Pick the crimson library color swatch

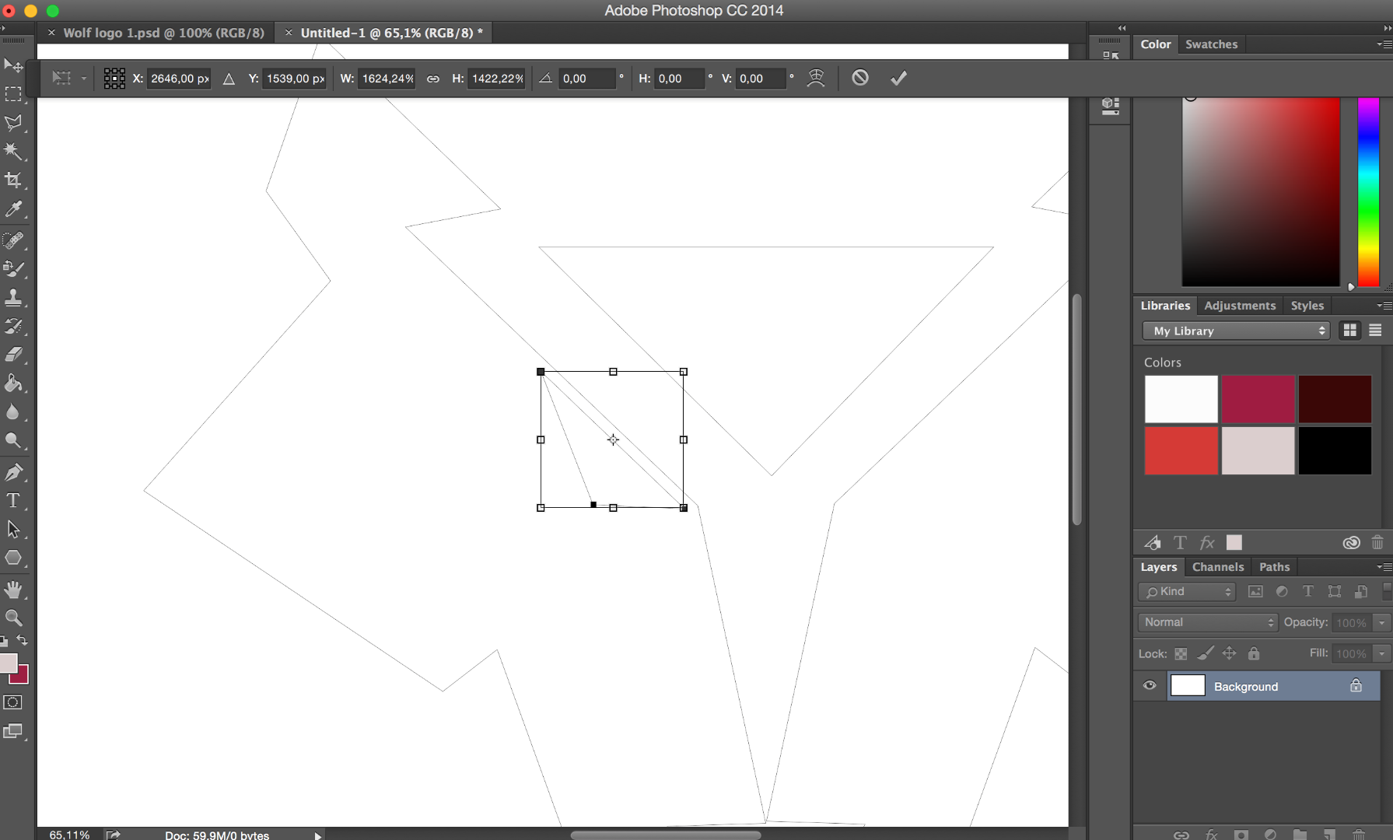(1258, 399)
